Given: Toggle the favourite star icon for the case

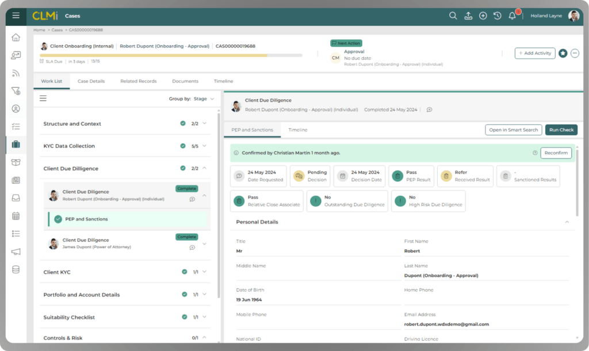Looking at the screenshot, I should [x=563, y=53].
